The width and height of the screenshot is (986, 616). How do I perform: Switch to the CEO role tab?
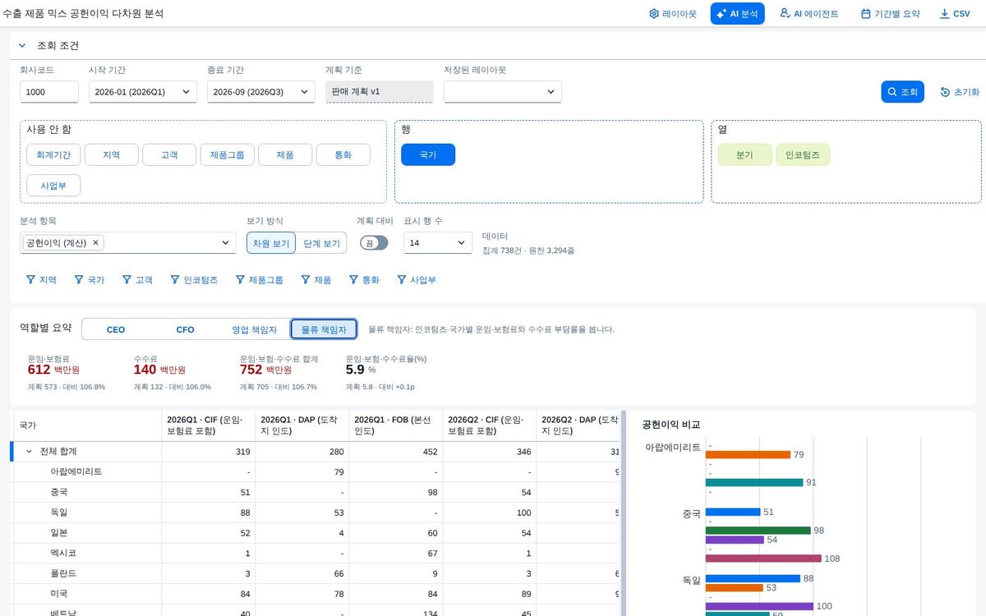pos(116,329)
